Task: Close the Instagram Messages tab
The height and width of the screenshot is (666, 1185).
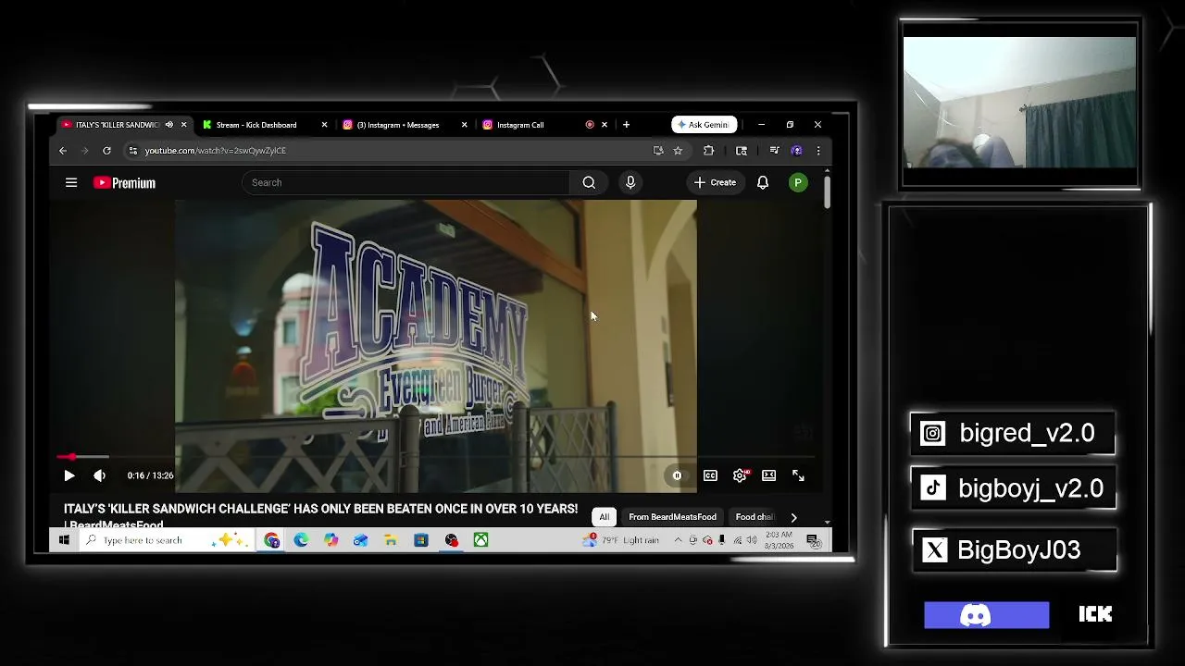Action: pos(464,125)
